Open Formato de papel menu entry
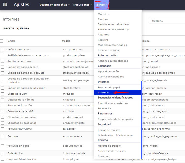The height and width of the screenshot is (163, 185). coord(109,87)
